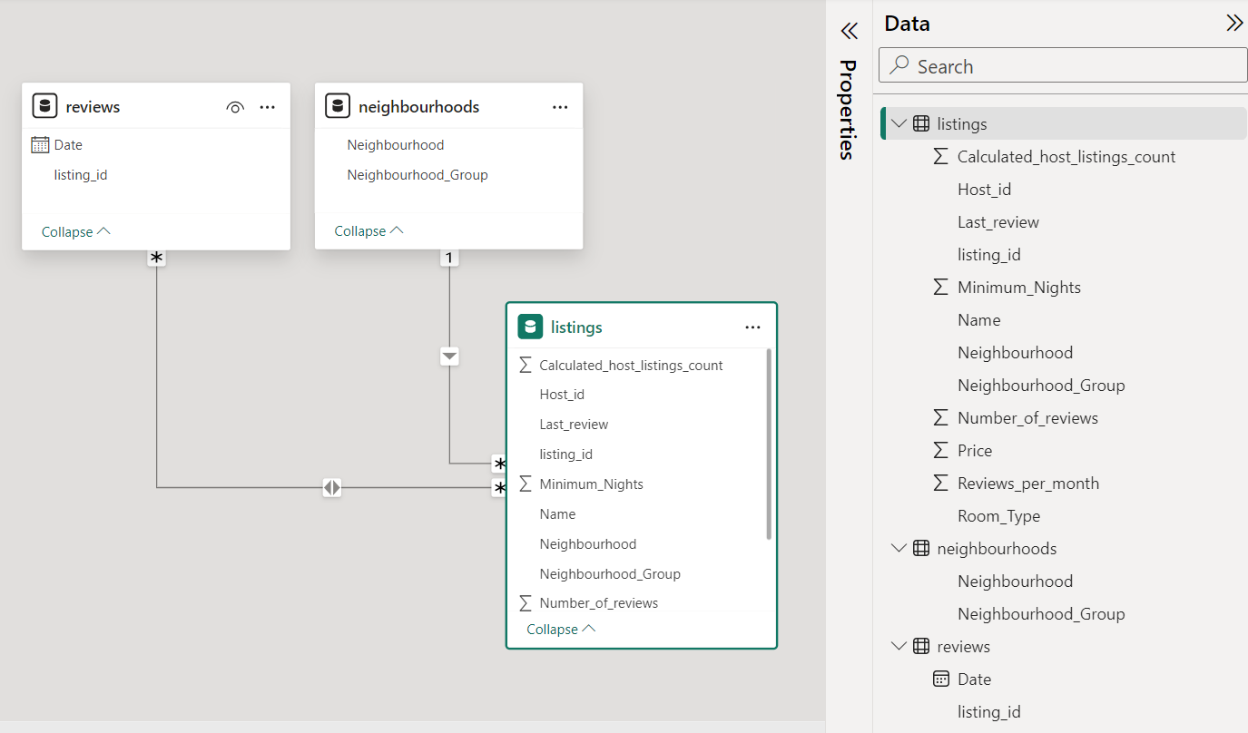Click the green listings table icon
Screen dimensions: 1248x733
[x=530, y=327]
